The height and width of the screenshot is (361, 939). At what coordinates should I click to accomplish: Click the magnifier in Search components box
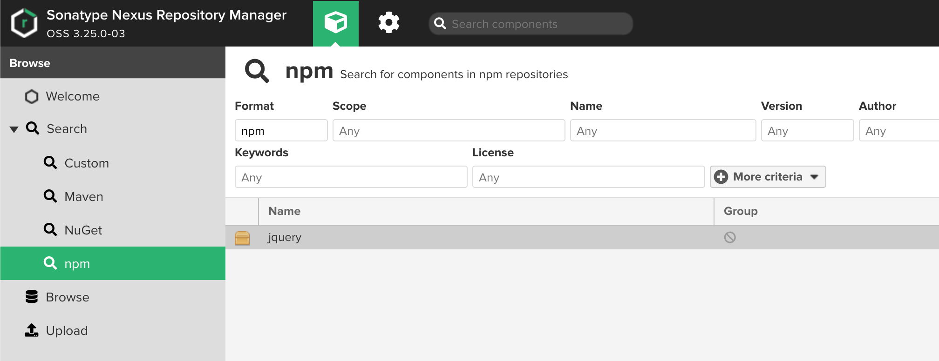(440, 23)
